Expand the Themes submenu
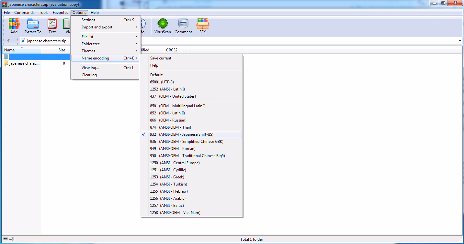 [x=106, y=51]
